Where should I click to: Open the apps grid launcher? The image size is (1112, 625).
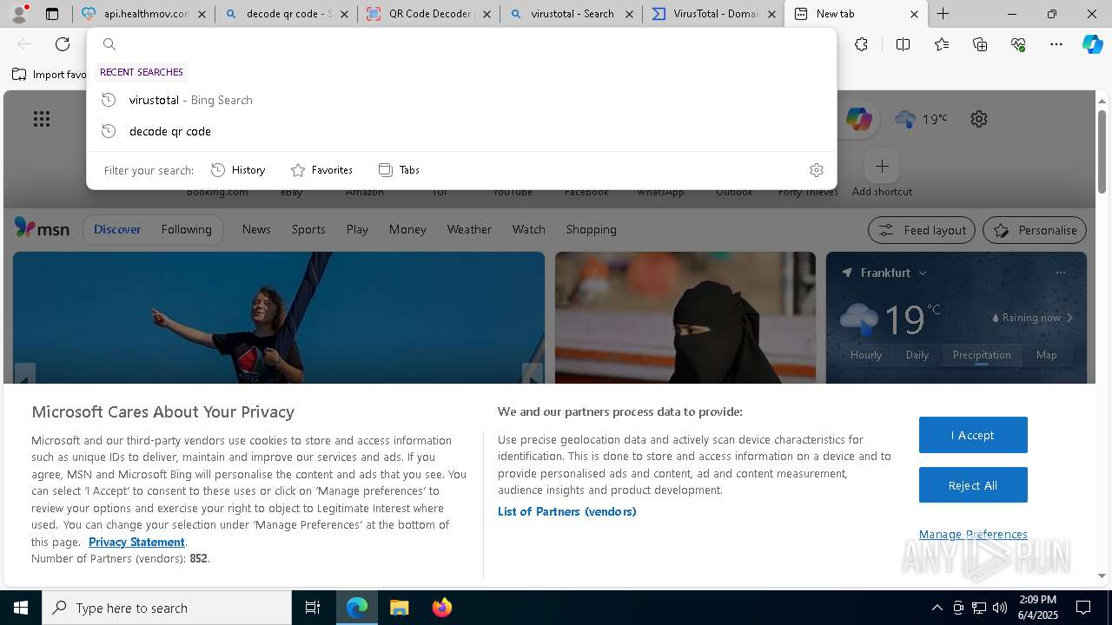tap(42, 119)
